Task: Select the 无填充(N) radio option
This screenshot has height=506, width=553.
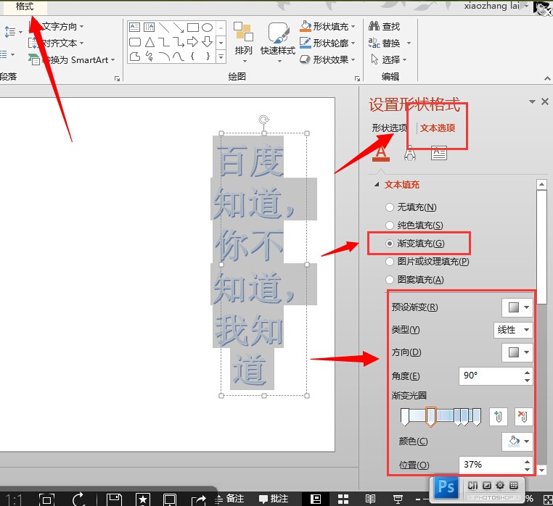Action: click(x=390, y=208)
